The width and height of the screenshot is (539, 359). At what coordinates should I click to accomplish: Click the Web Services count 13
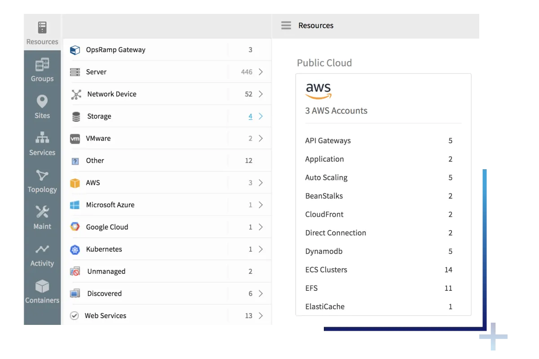pyautogui.click(x=248, y=316)
